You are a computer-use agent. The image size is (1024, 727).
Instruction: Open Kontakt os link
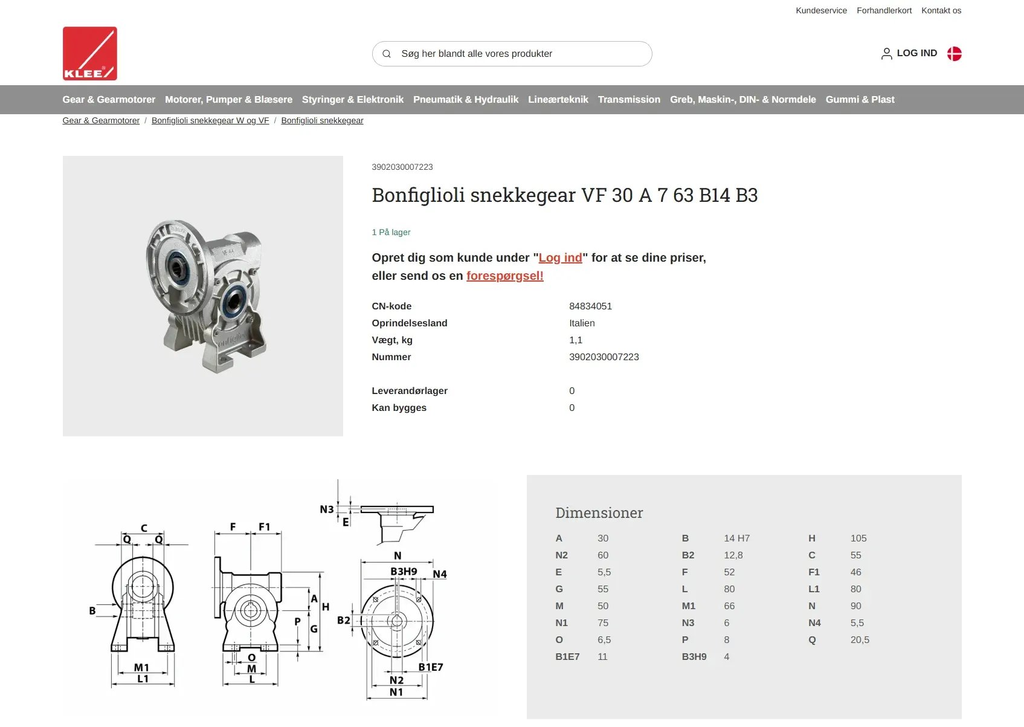tap(941, 10)
